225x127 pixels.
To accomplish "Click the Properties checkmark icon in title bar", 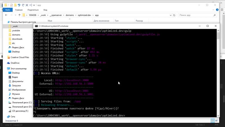I will (11, 5).
